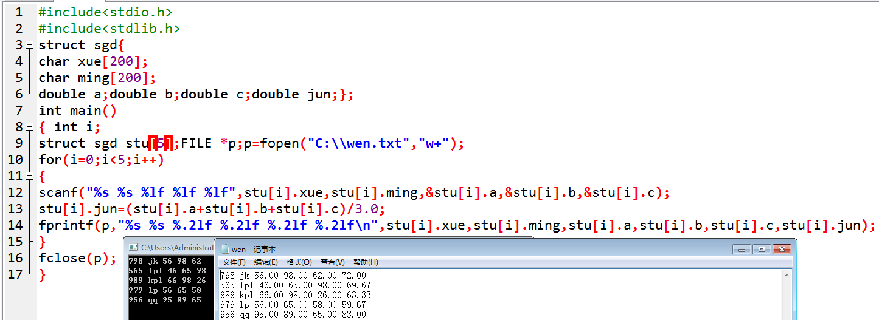The width and height of the screenshot is (879, 320).
Task: Click the '798 jk 56.00' line in Notepad
Action: coord(293,276)
